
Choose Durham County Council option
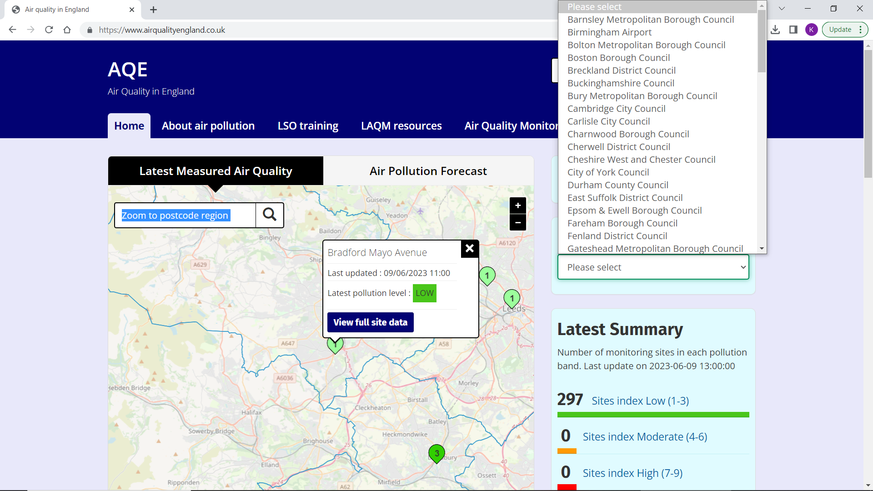pos(617,185)
